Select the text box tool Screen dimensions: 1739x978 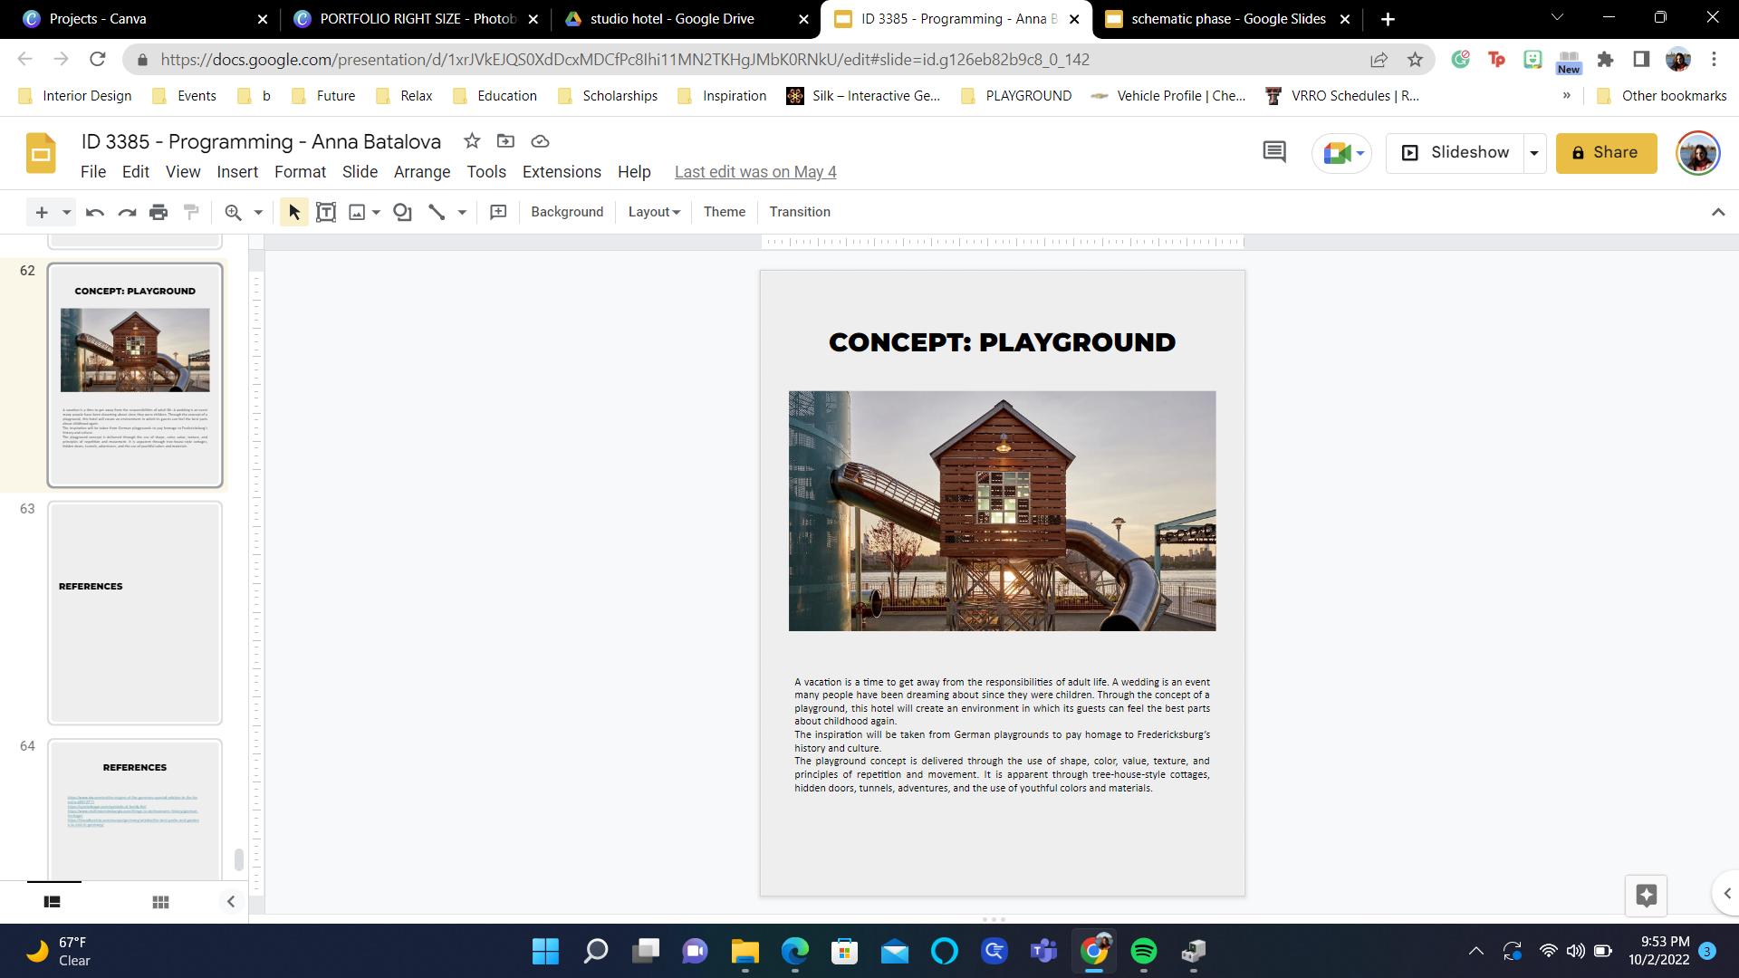click(x=326, y=212)
